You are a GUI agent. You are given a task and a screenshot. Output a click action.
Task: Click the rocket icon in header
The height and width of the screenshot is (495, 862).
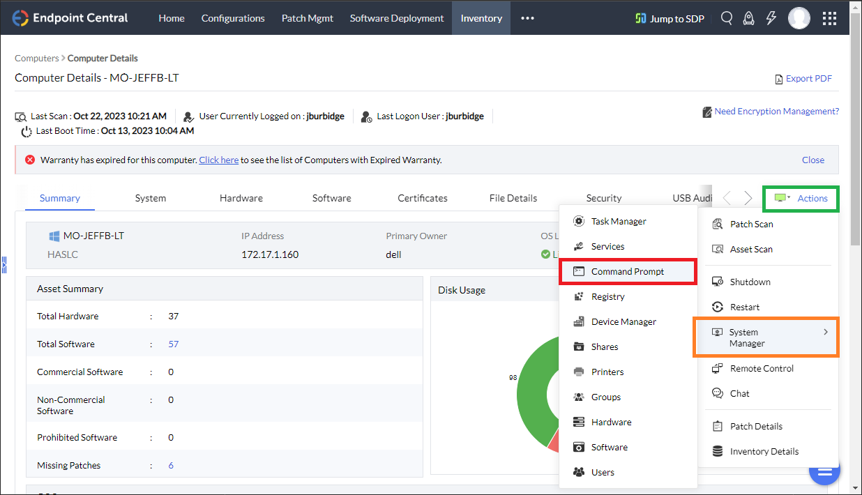[748, 18]
